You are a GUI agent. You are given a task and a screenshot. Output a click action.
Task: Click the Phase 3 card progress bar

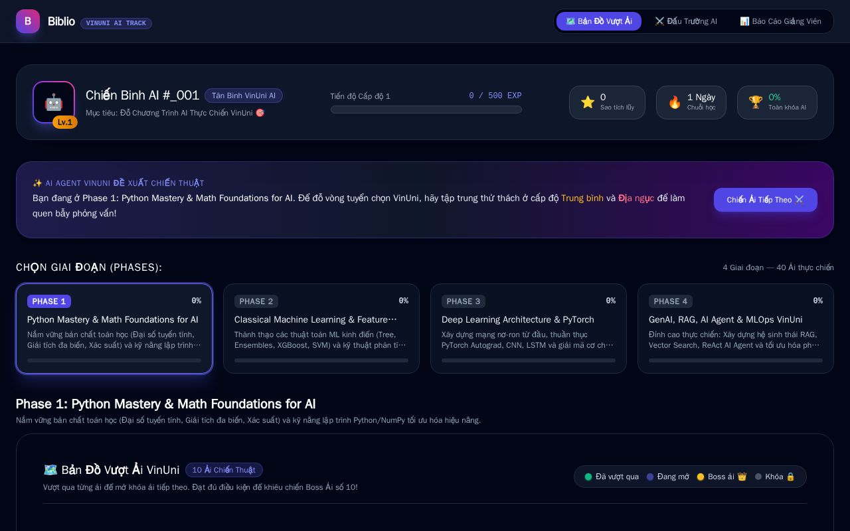click(x=529, y=360)
